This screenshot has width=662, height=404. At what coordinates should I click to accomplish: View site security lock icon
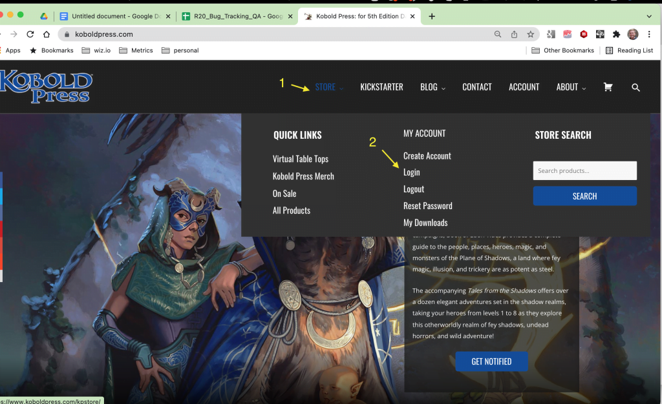(67, 34)
